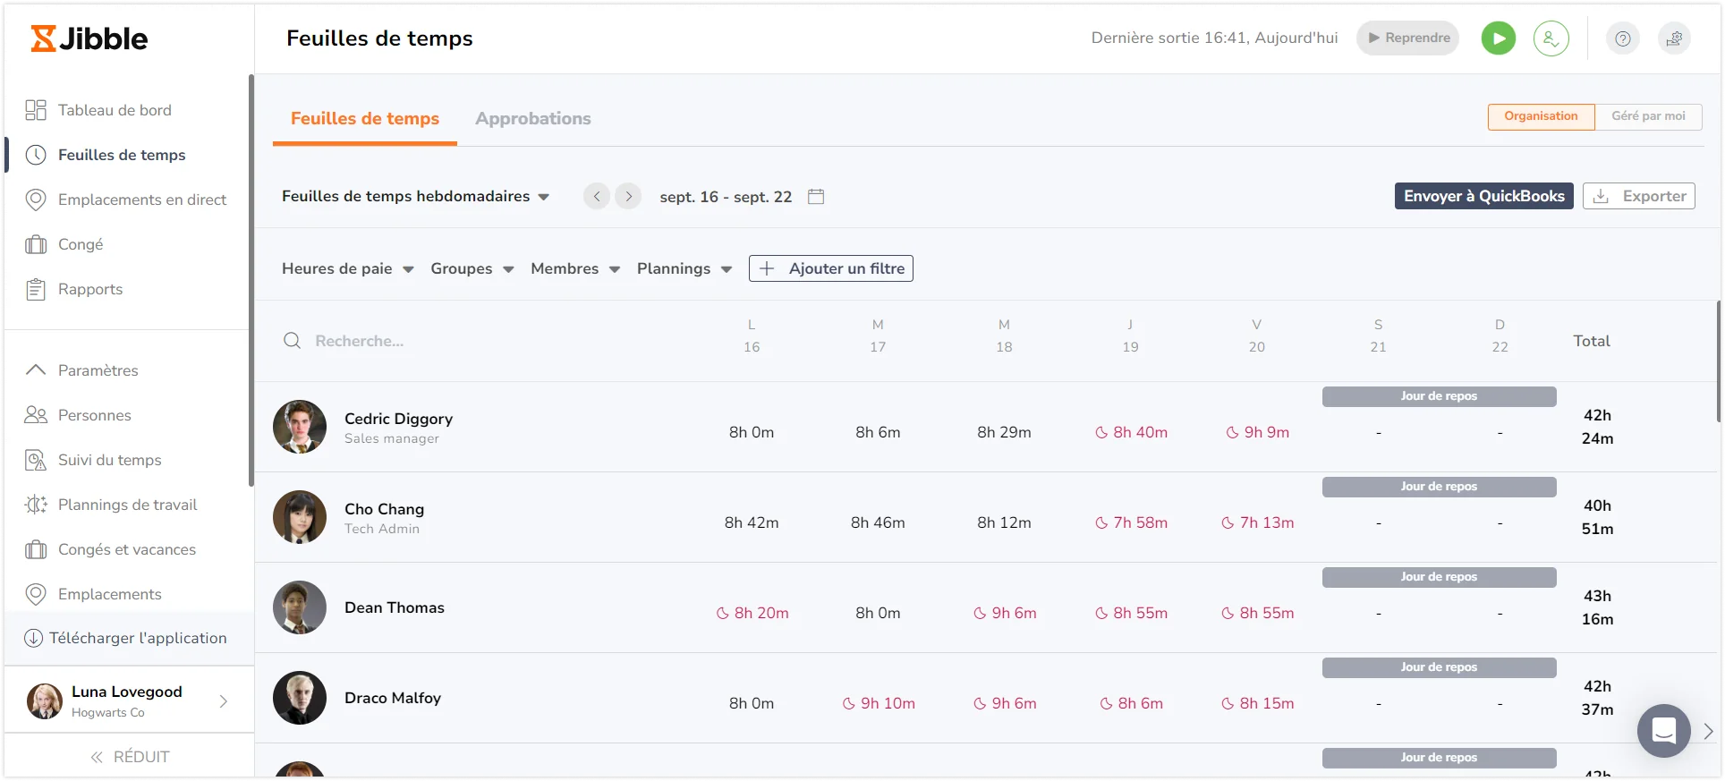Viewport: 1725px width, 781px height.
Task: Open the chat support bubble
Action: (1663, 731)
